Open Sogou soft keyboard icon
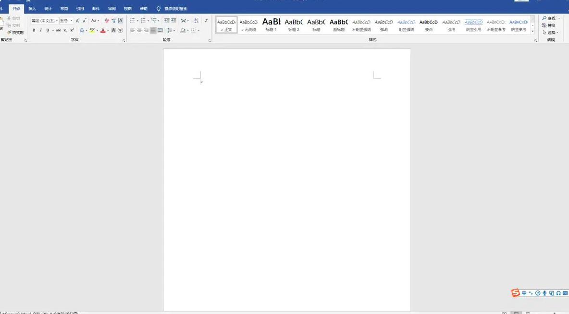 [565, 293]
